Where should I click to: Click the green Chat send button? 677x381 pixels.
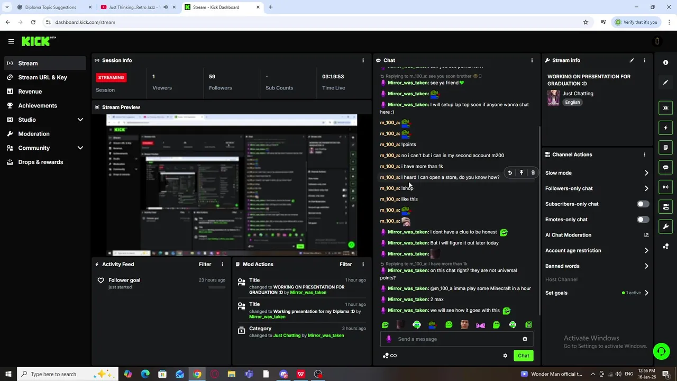pyautogui.click(x=523, y=356)
